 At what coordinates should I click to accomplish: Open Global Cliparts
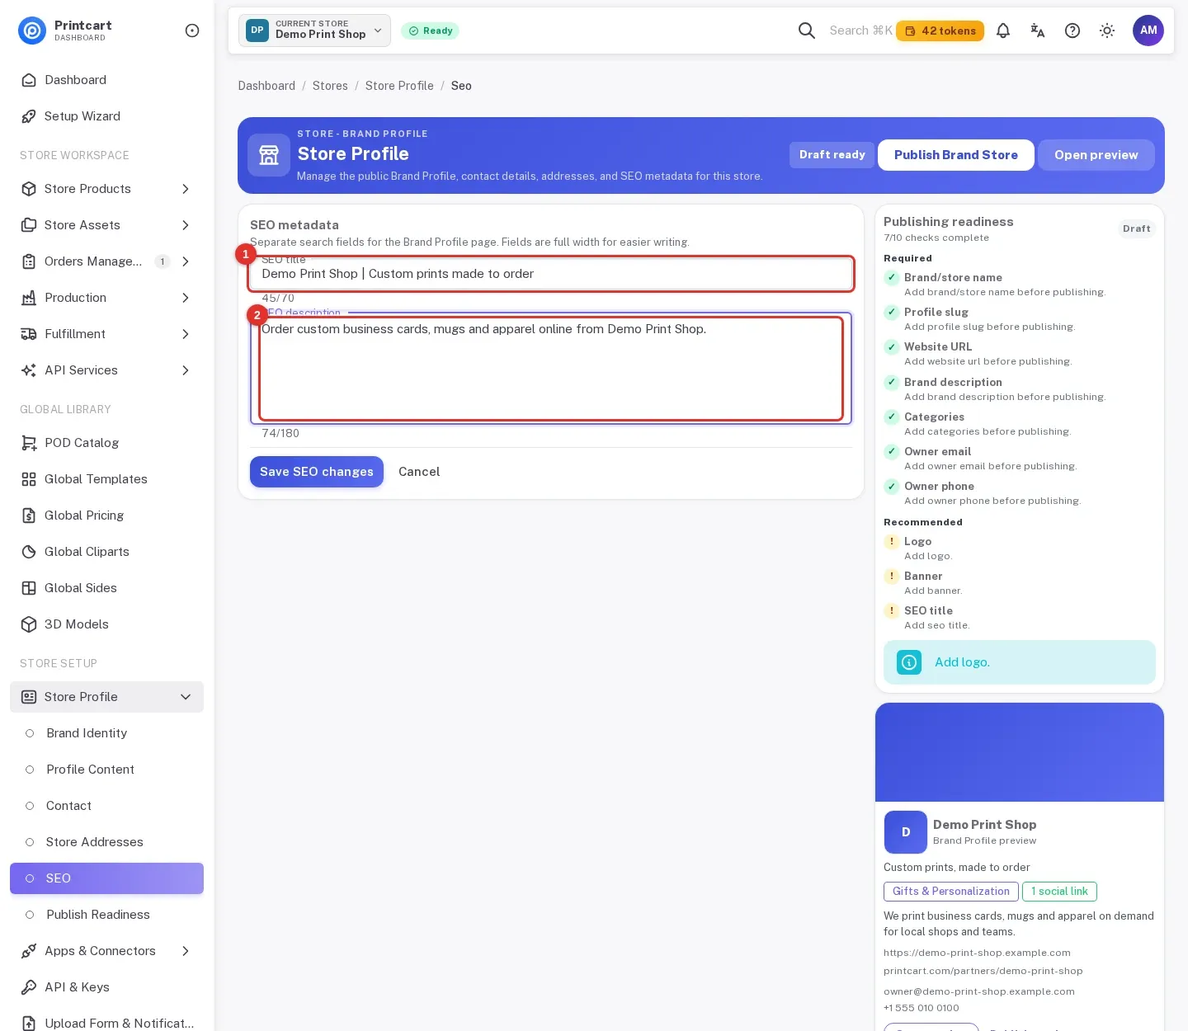pyautogui.click(x=107, y=552)
